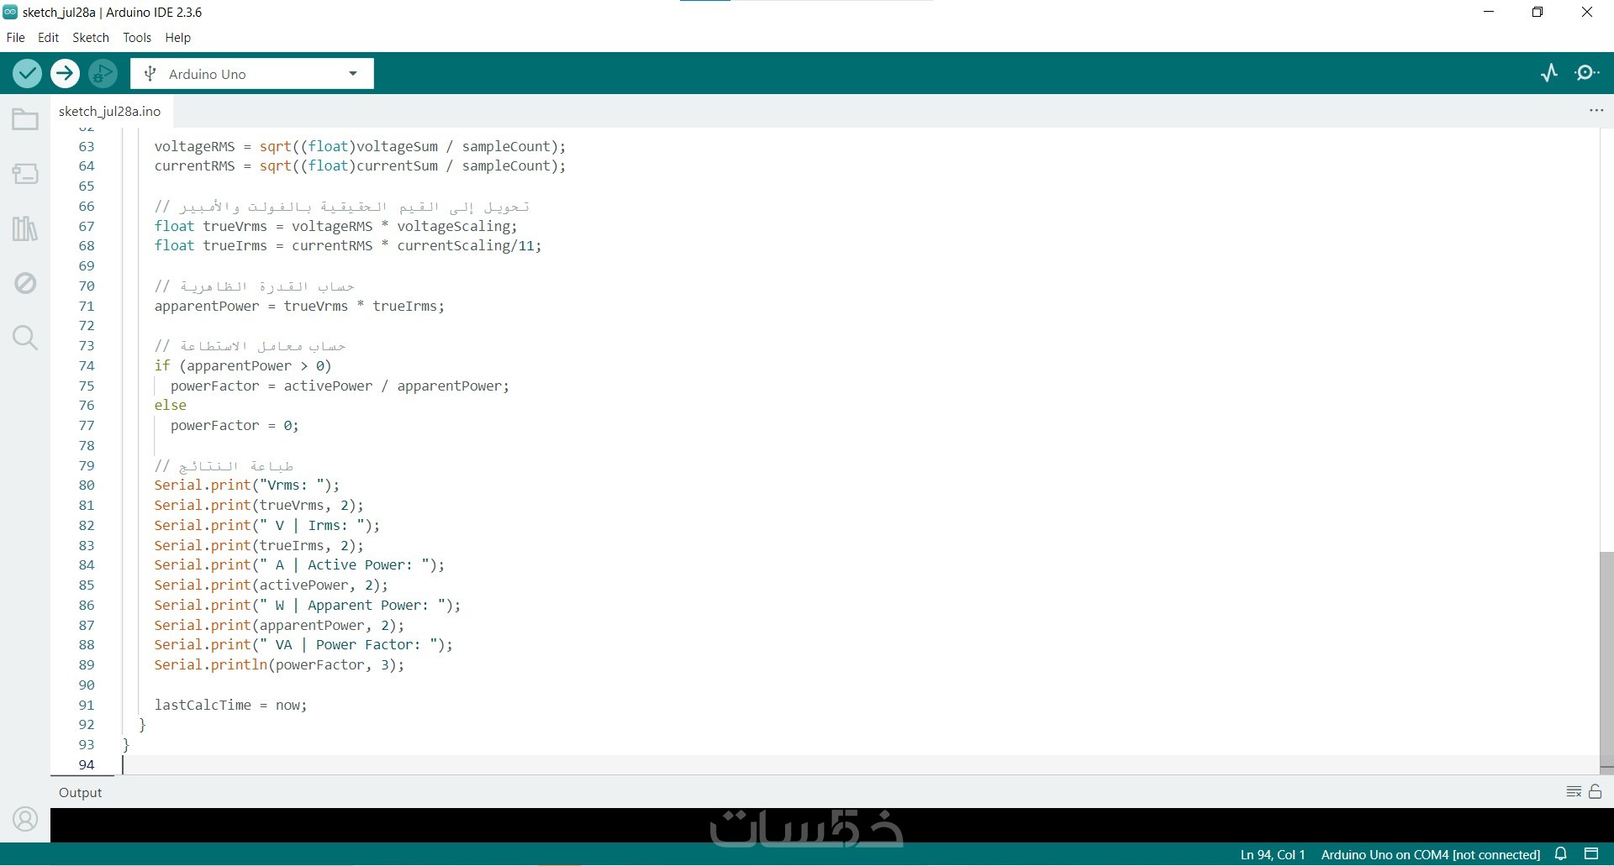Toggle the bottom panel icon in status bar
1614x866 pixels.
pos(1591,854)
